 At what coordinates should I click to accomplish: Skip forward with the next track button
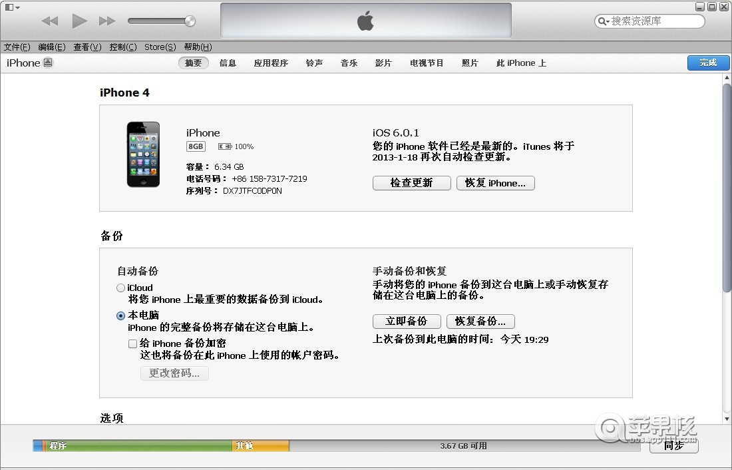pos(107,21)
